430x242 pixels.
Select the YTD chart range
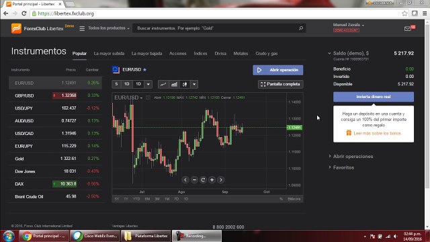(136, 199)
